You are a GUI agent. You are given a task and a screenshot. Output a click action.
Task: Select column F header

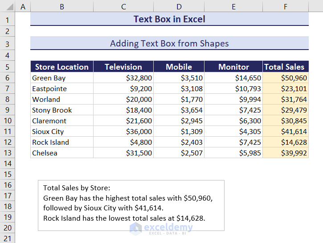[286, 7]
